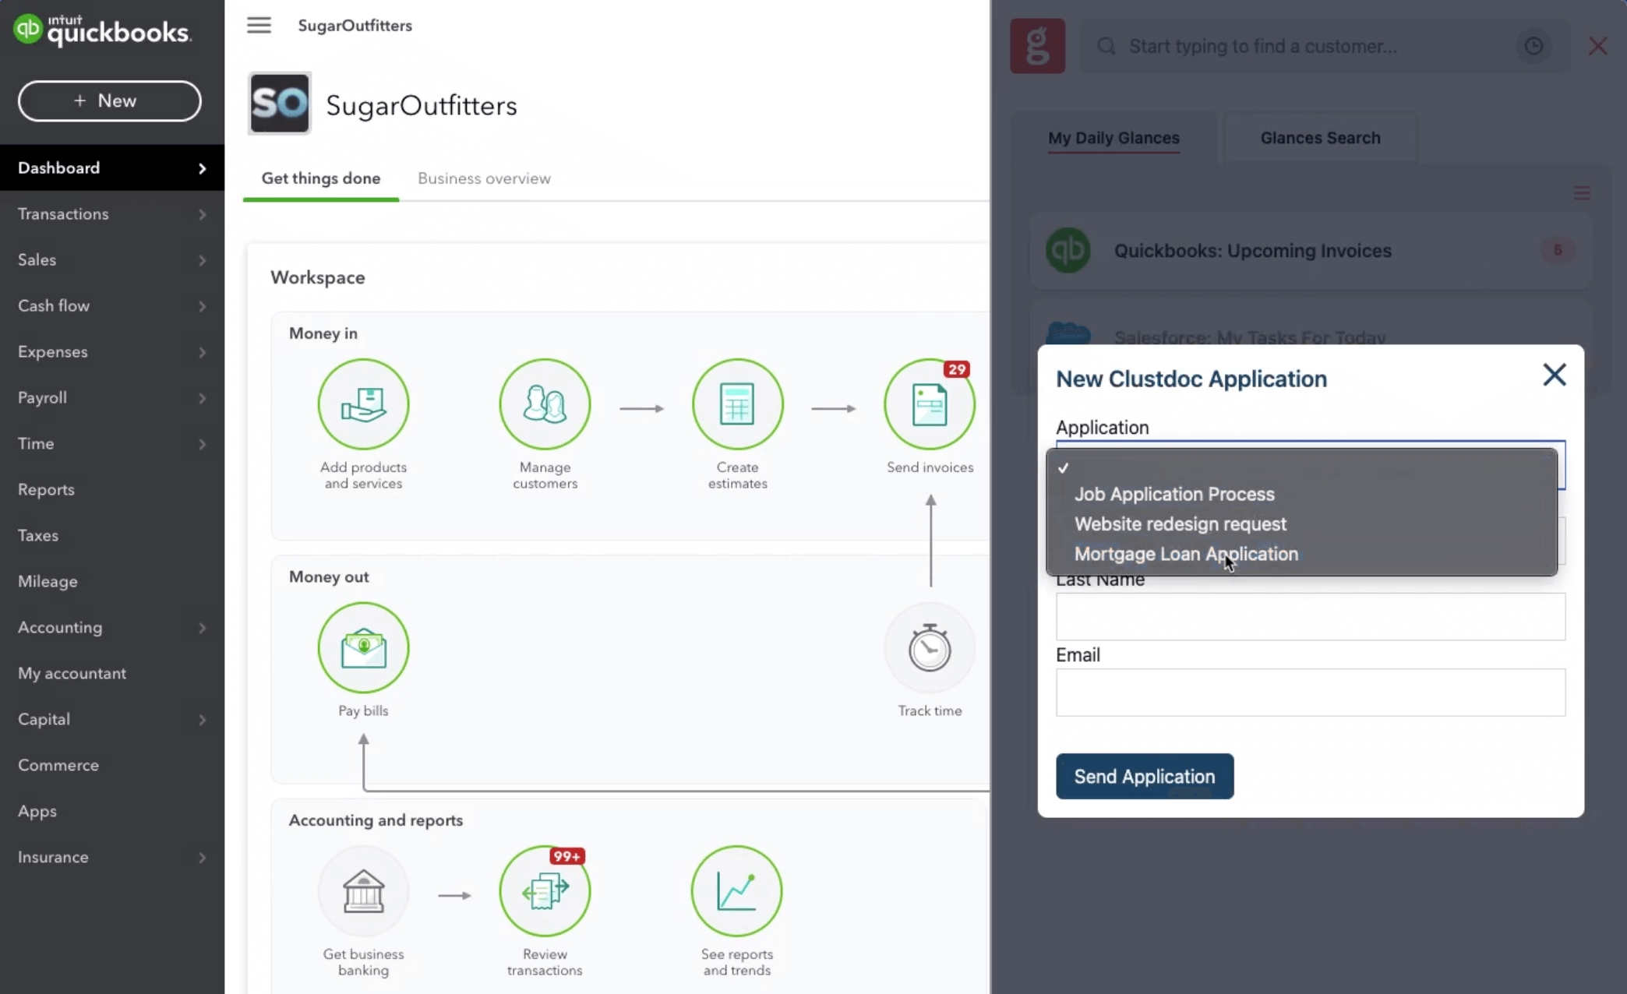The image size is (1627, 994).
Task: Open Taxes in the sidebar
Action: pos(112,535)
